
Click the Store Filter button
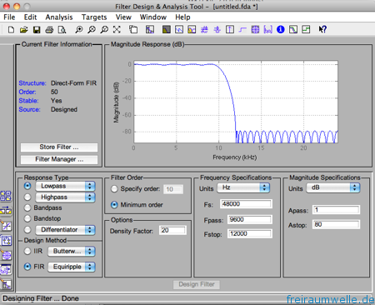point(59,147)
